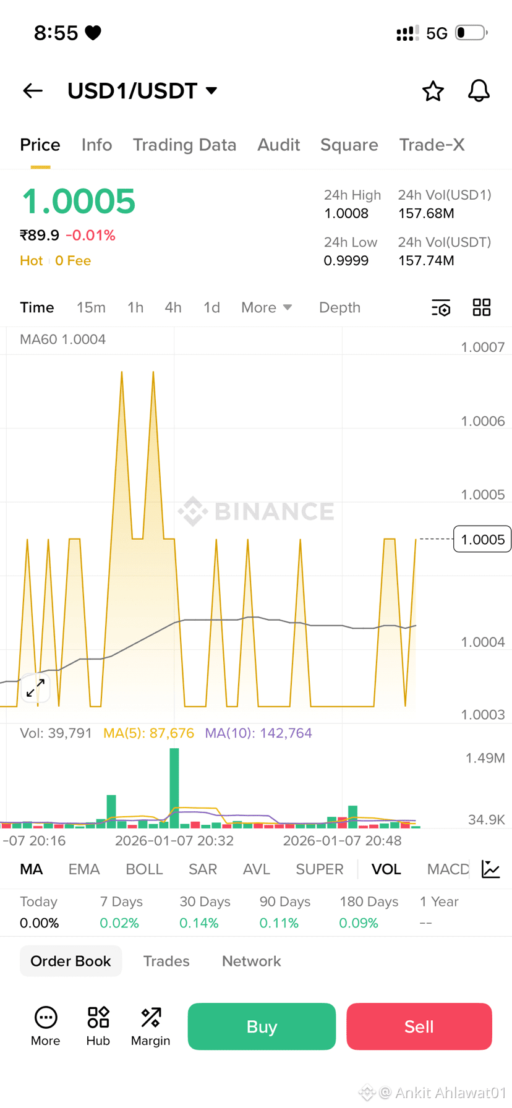Switch to the Trading Data tab
Viewport: 512px width, 1108px height.
[x=184, y=145]
